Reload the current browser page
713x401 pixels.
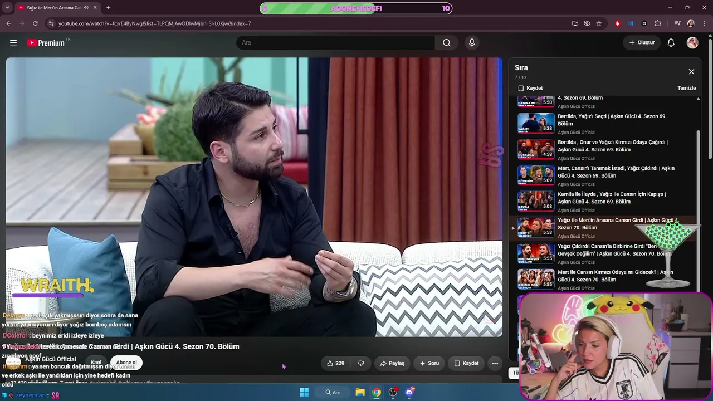click(x=35, y=23)
